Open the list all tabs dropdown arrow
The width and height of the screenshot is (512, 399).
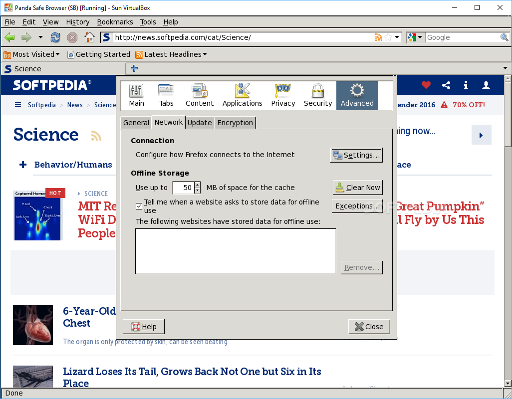[x=505, y=68]
